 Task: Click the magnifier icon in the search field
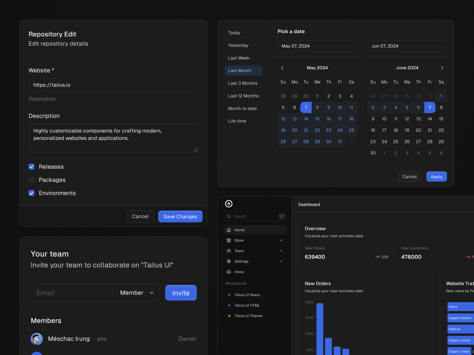tap(230, 216)
